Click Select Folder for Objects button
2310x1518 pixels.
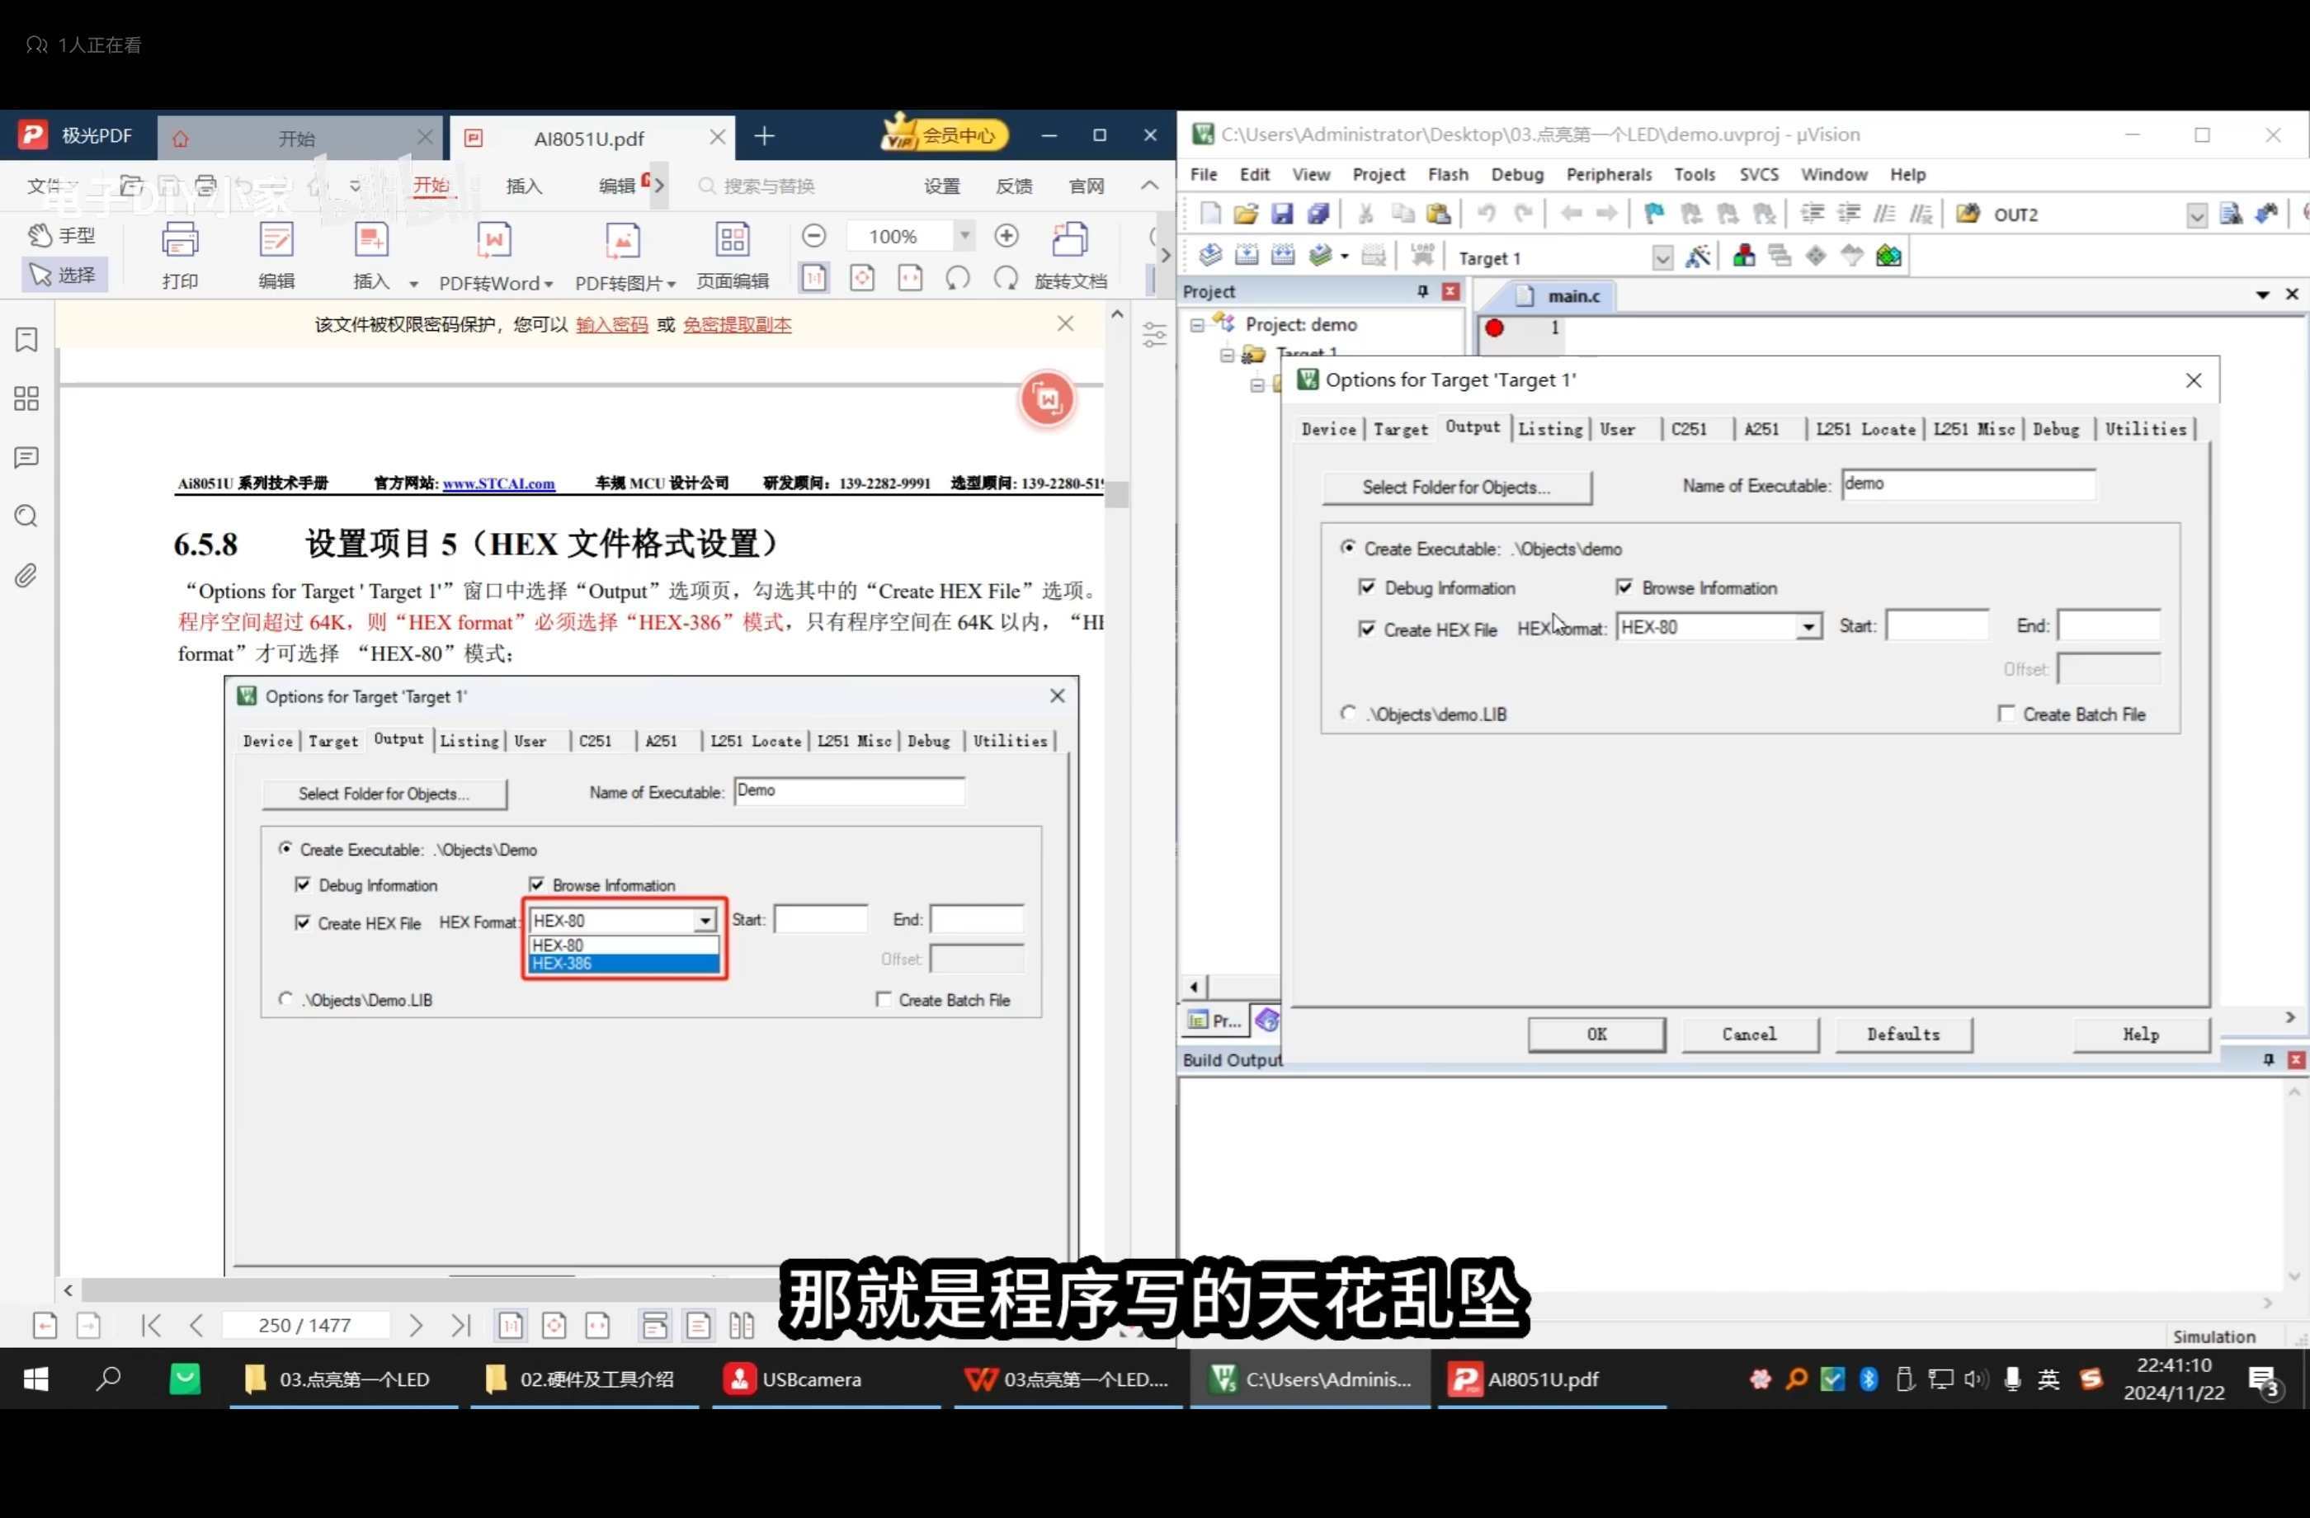point(1457,486)
